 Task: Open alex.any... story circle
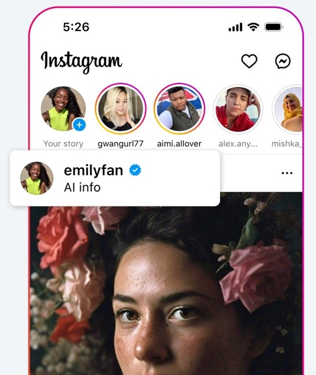click(x=238, y=109)
